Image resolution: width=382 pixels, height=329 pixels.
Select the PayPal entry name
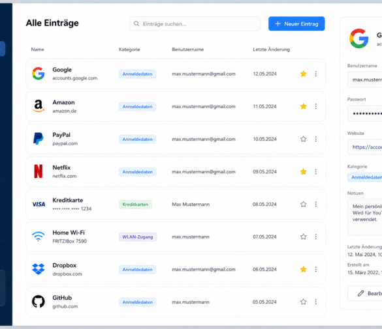pos(61,135)
